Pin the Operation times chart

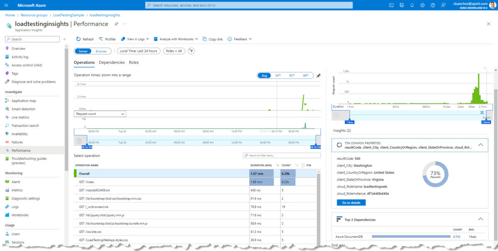[317, 76]
